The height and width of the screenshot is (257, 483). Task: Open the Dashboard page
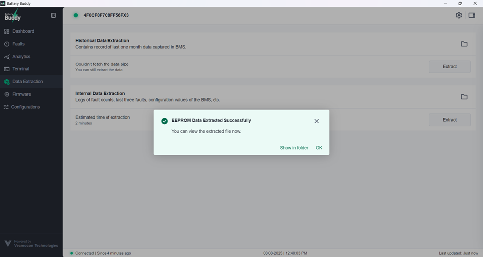(23, 31)
